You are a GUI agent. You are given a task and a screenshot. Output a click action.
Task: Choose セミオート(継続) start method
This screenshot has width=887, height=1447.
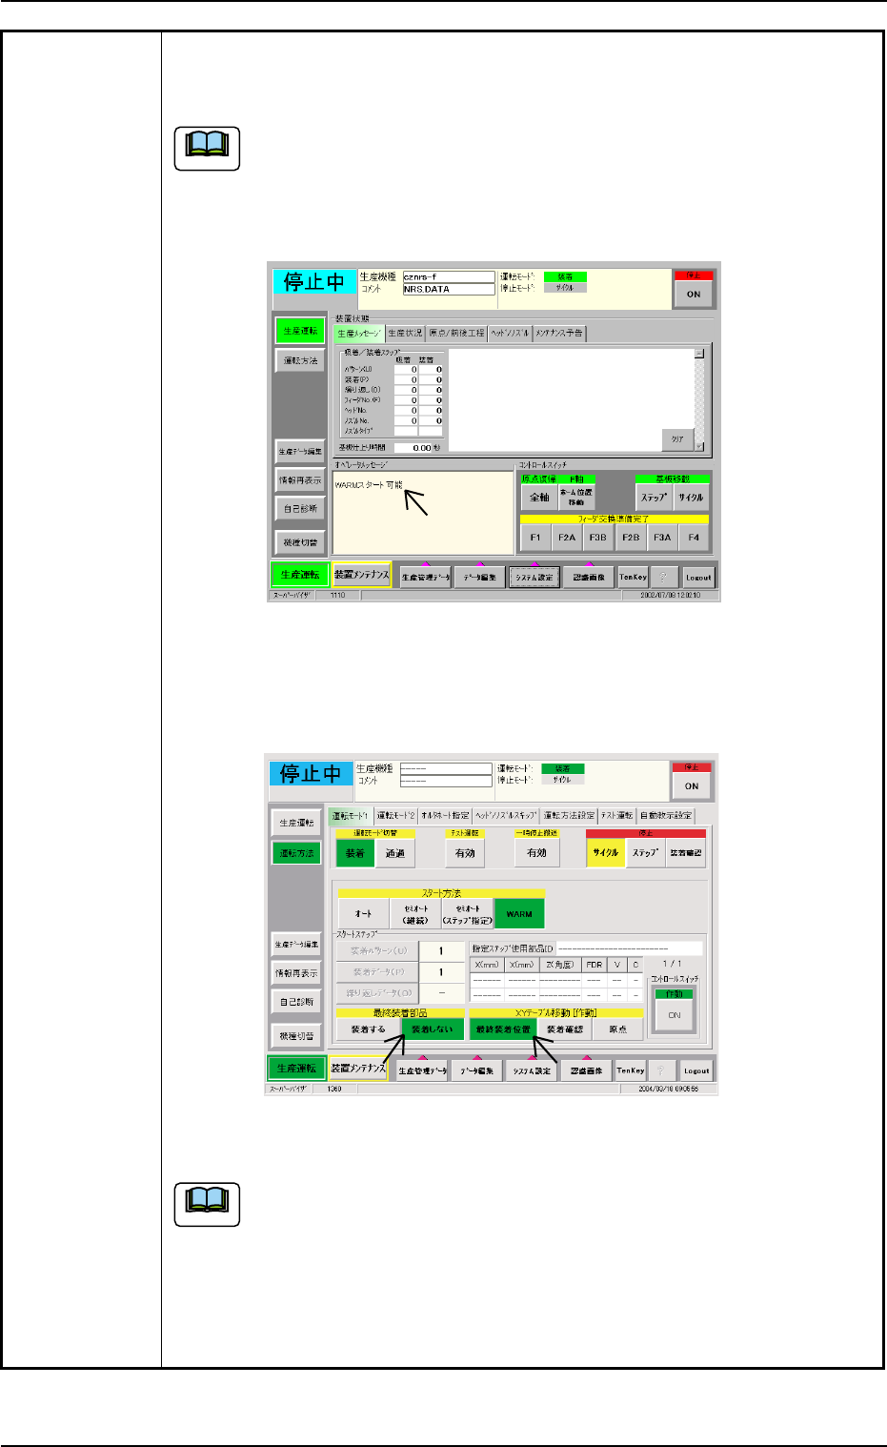(416, 913)
